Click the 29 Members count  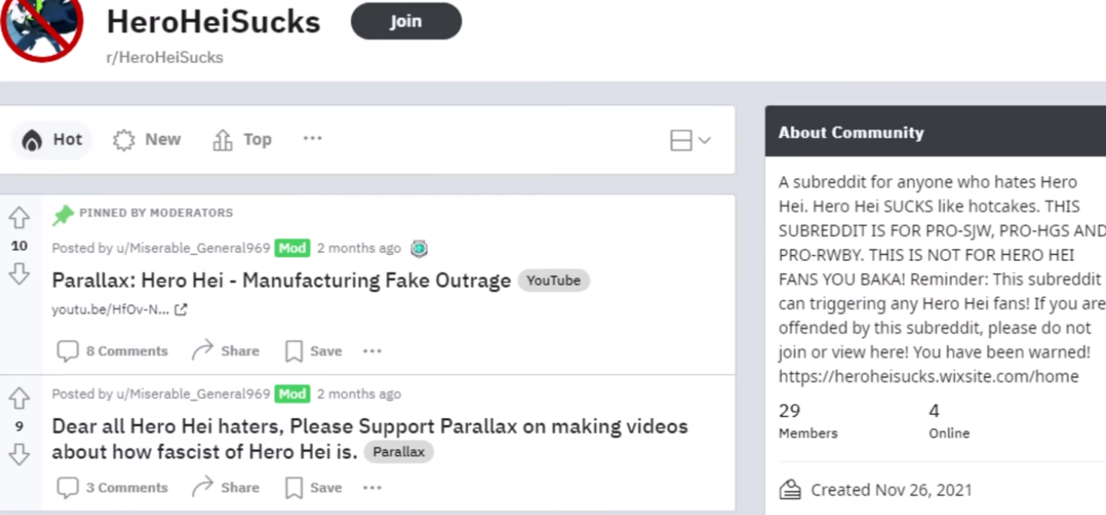click(x=808, y=421)
